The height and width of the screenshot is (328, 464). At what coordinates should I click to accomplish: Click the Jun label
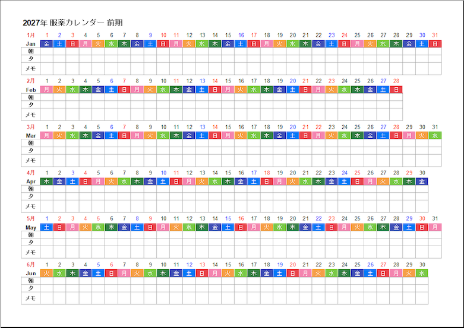click(x=31, y=273)
